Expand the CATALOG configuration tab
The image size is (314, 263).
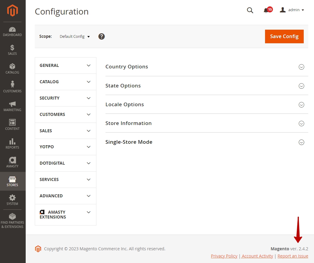click(66, 82)
